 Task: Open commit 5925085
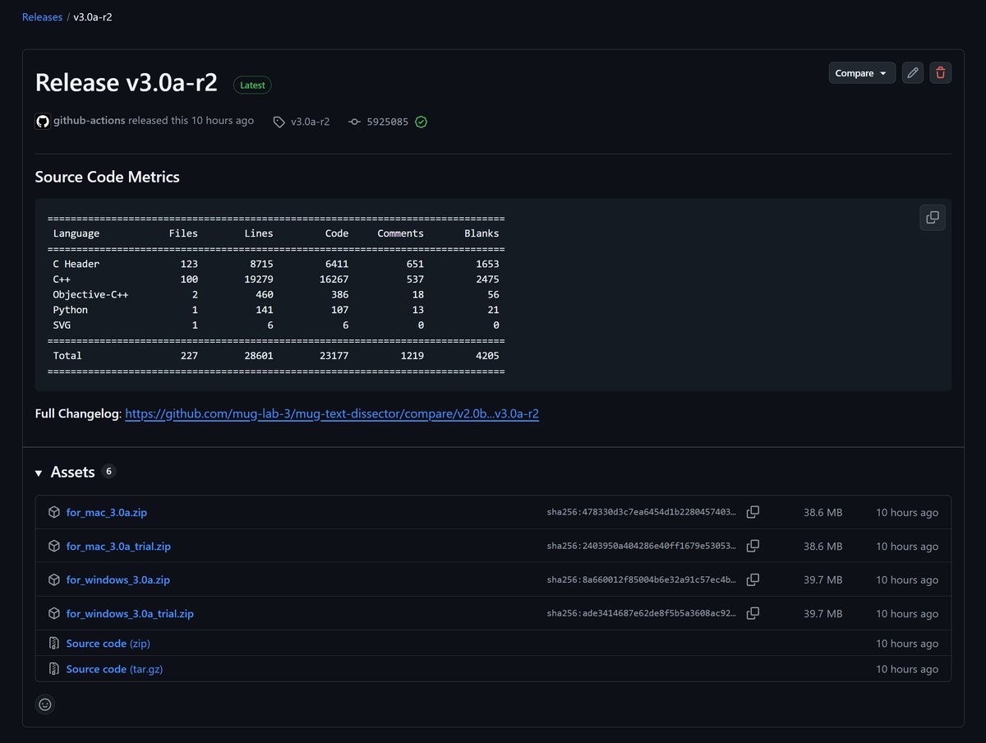point(387,122)
